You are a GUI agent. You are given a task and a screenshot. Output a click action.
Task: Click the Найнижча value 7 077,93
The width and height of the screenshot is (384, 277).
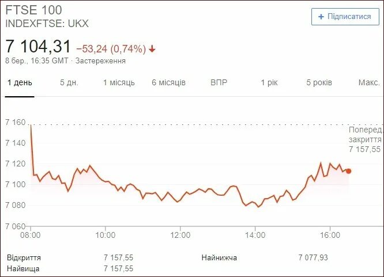(x=314, y=257)
